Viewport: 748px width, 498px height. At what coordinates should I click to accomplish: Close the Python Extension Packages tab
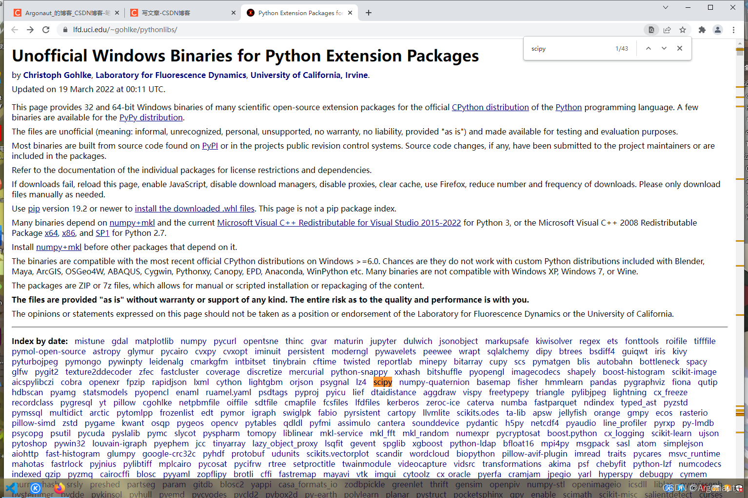pos(350,13)
